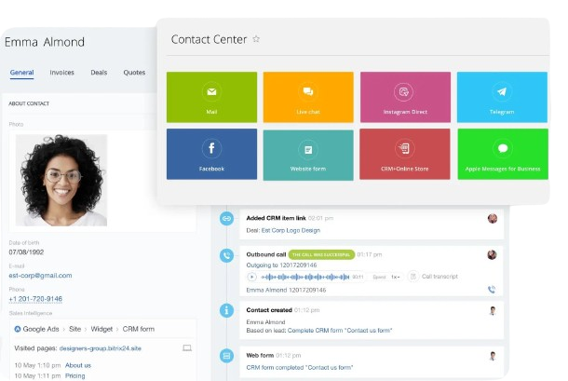Click the link icon beside Added CRM item link

tap(227, 218)
